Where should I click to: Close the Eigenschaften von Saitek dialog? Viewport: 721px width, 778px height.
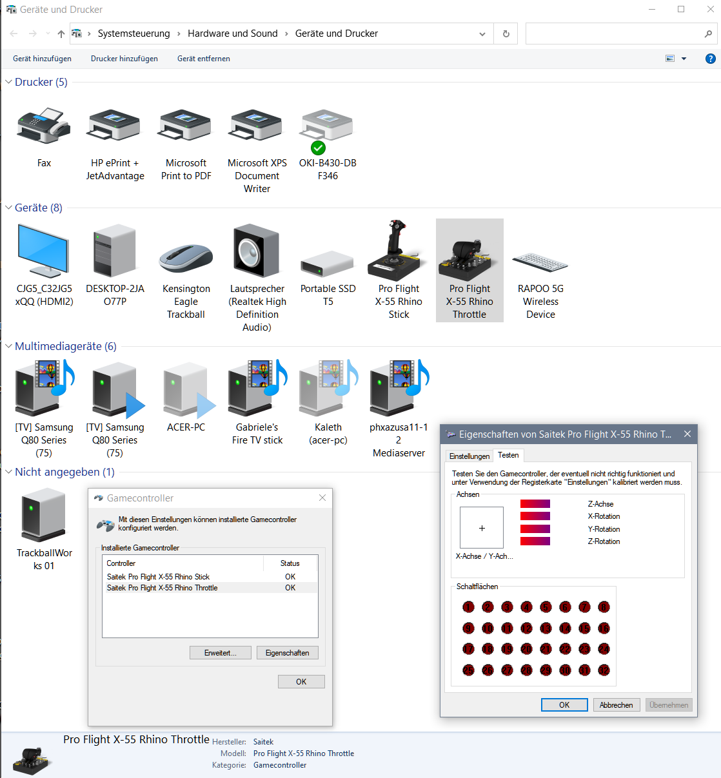[687, 434]
